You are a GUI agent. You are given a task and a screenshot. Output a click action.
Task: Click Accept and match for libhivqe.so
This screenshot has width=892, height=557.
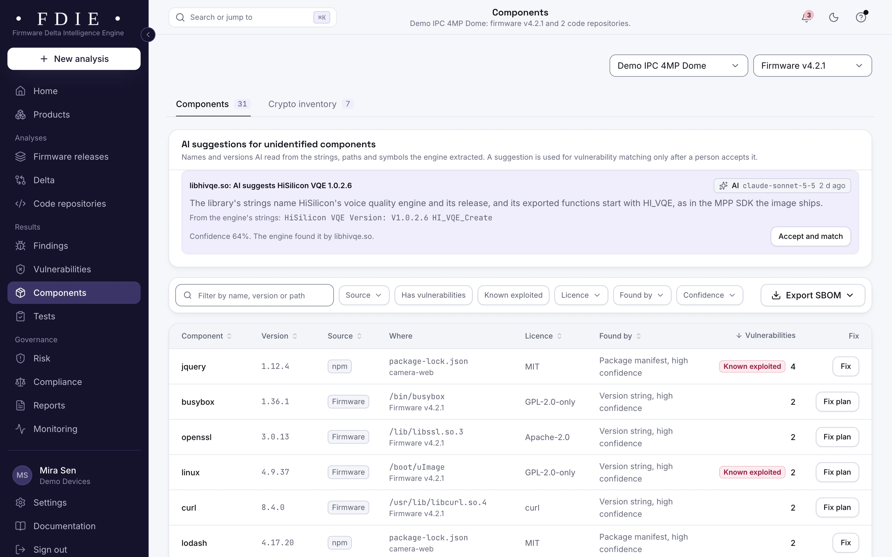click(x=811, y=236)
